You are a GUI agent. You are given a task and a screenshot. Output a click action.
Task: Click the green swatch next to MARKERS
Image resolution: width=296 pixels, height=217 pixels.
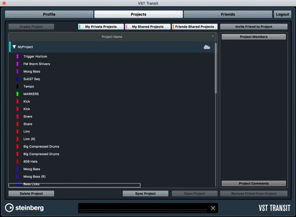pos(18,94)
